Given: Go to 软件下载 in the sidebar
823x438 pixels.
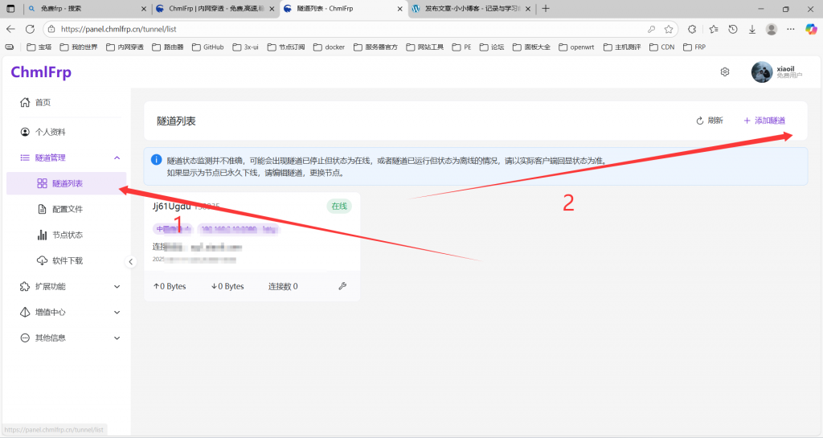Looking at the screenshot, I should tap(68, 260).
